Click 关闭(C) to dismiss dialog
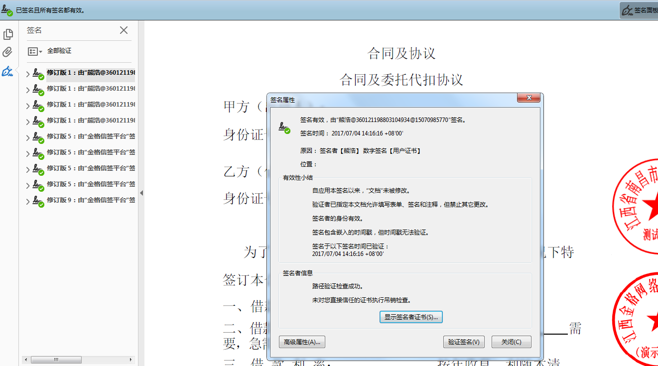Screen dimensions: 658x366 (511, 342)
